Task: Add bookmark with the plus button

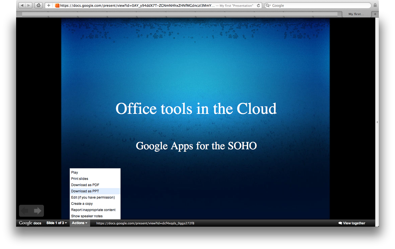Action: (x=49, y=5)
